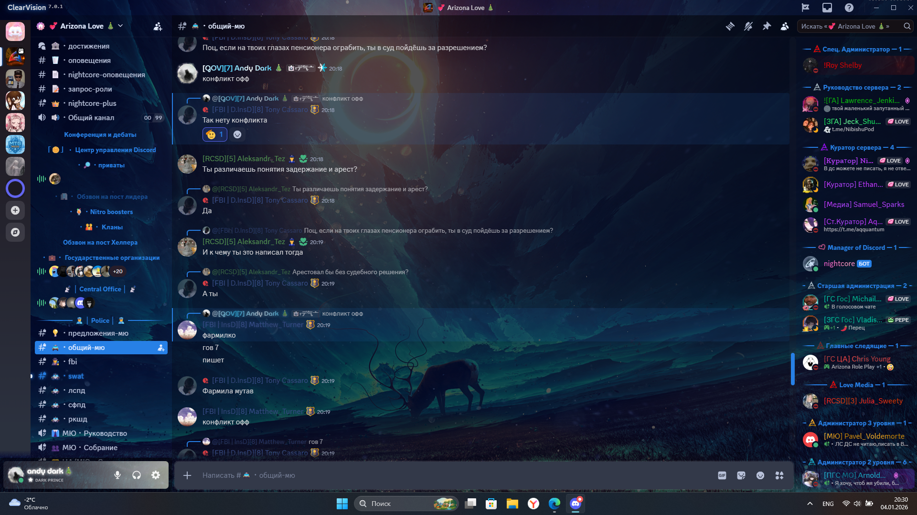The height and width of the screenshot is (515, 917).
Task: Hide the member list panel
Action: coord(785,26)
